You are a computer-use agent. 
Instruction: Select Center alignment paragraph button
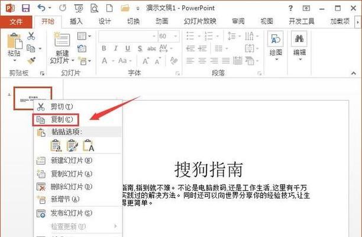[202, 61]
